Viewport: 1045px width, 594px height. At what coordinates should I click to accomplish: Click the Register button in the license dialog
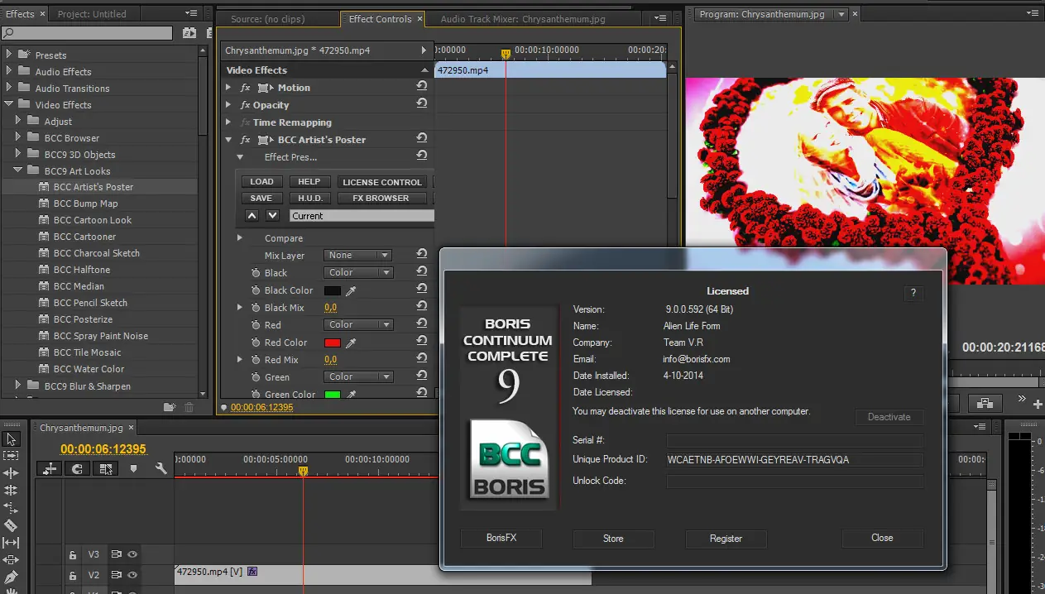(726, 539)
